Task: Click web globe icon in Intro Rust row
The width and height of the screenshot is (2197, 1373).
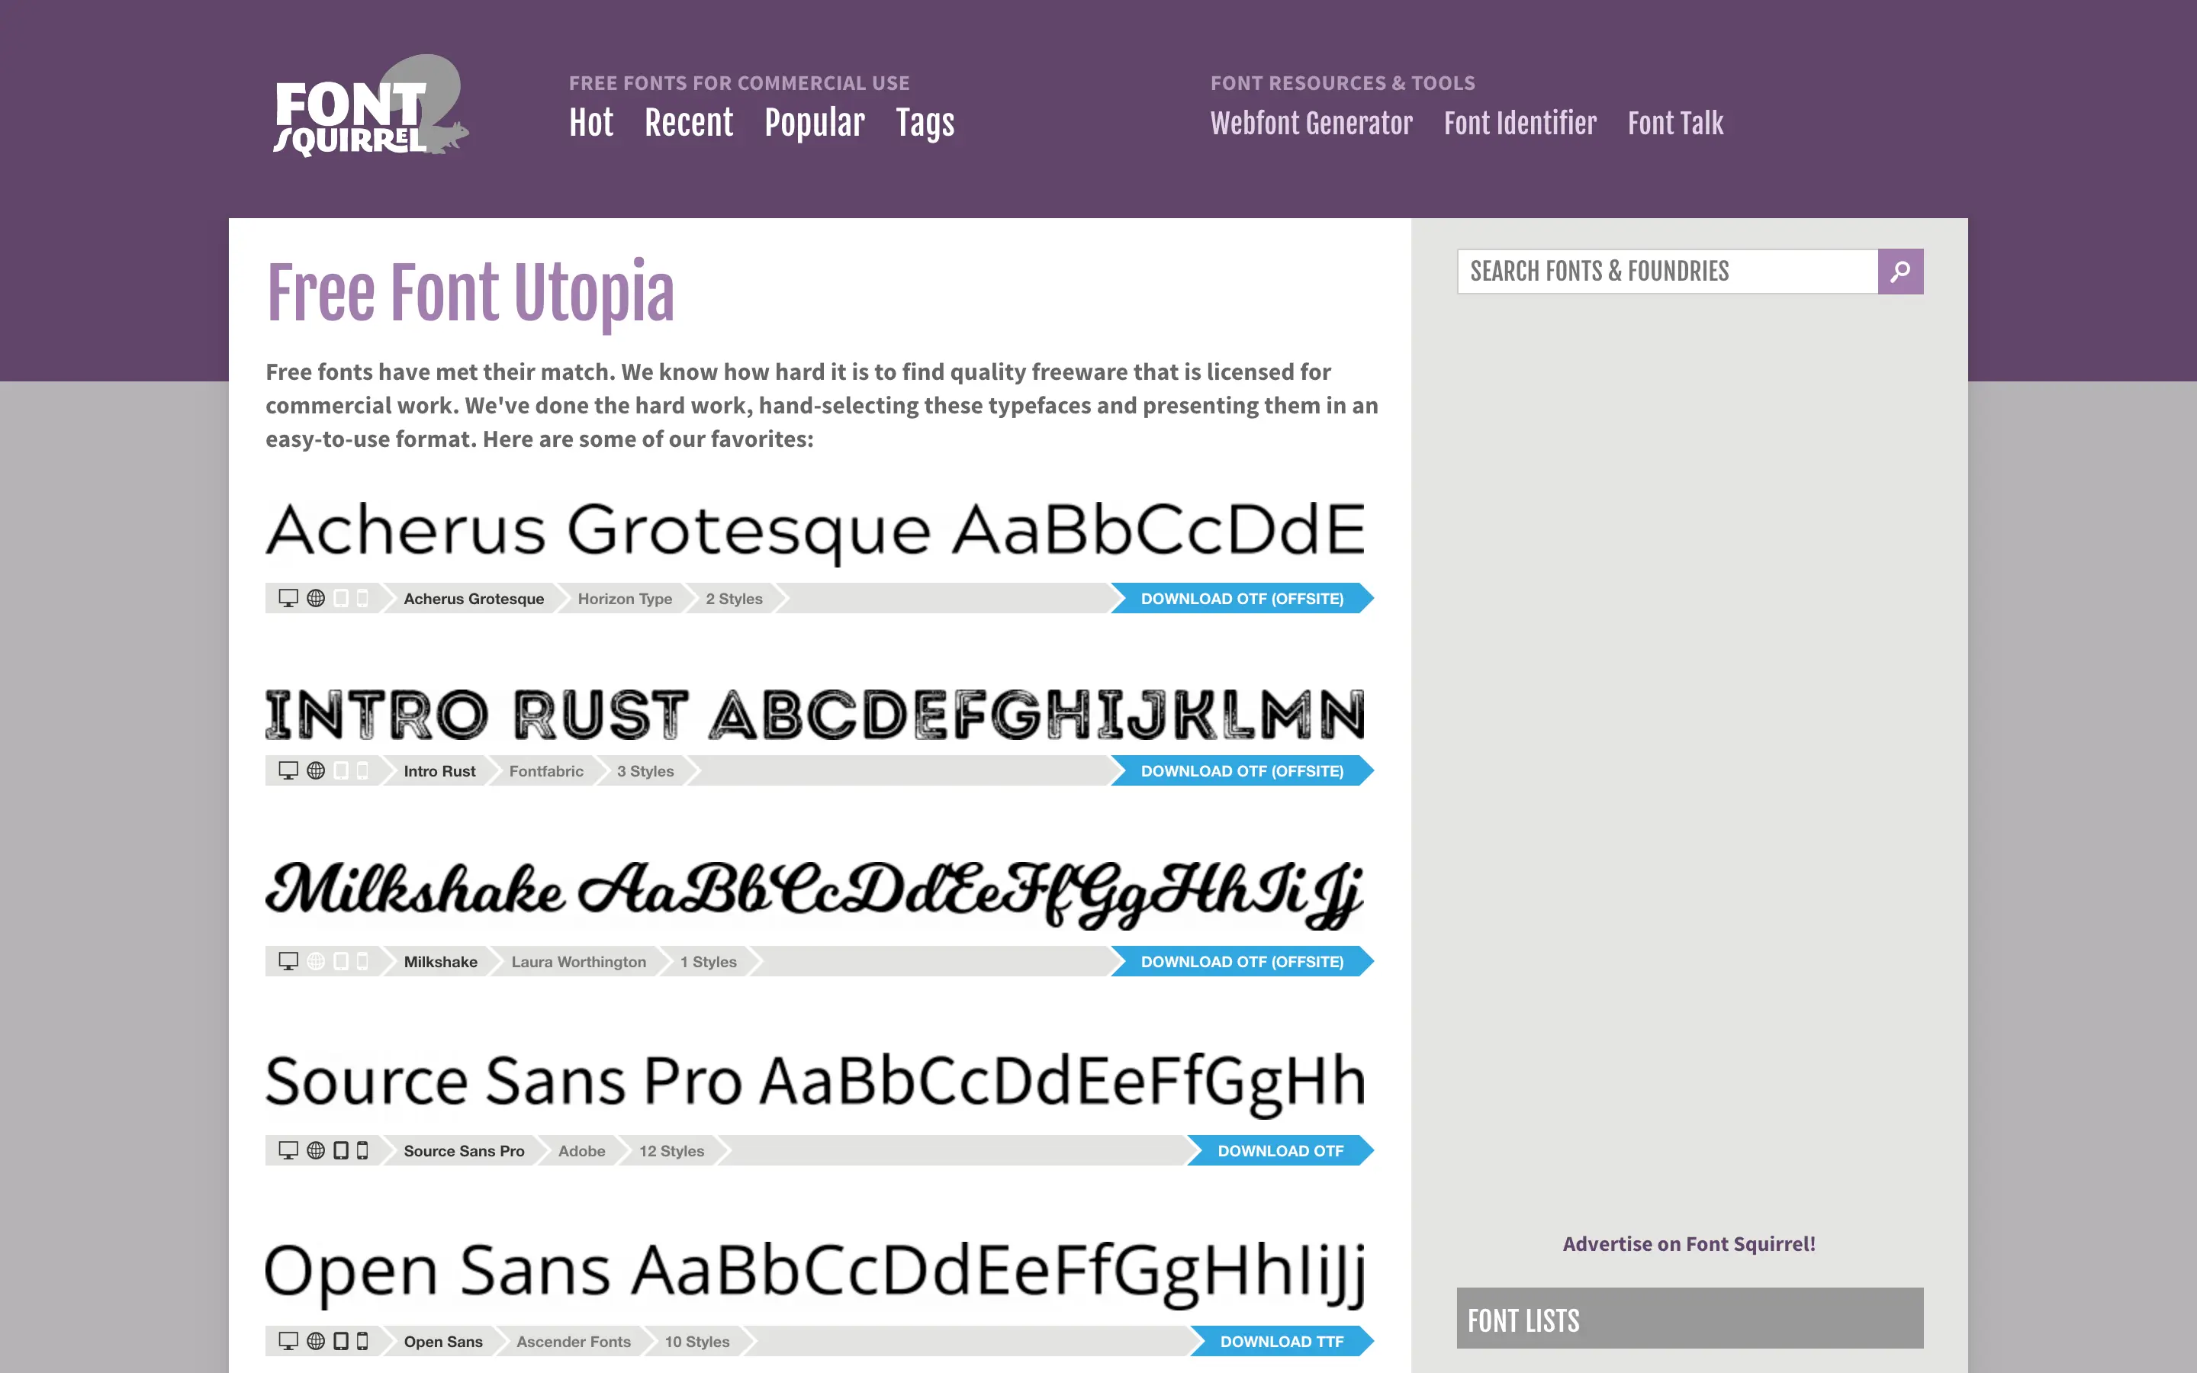Action: (316, 771)
